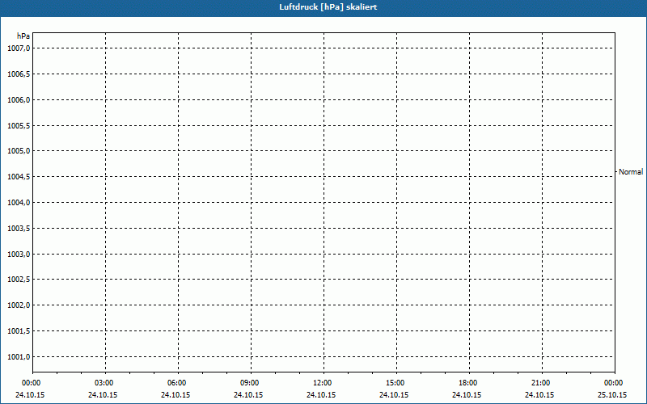This screenshot has width=647, height=404.
Task: Select the 1006,5 y-axis value
Action: pos(18,74)
